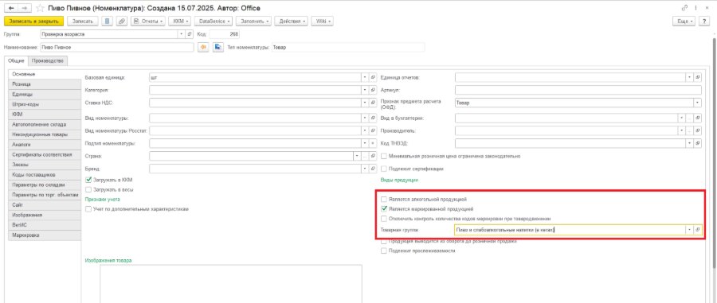Open Ставка НДС linked item icon
The width and height of the screenshot is (717, 303).
(372, 103)
